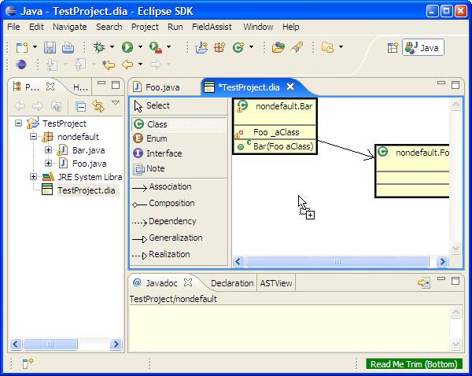Expand the JRE System Library node

click(34, 177)
